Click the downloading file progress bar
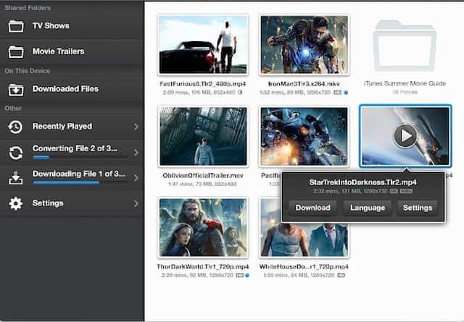The height and width of the screenshot is (322, 464). pyautogui.click(x=80, y=183)
